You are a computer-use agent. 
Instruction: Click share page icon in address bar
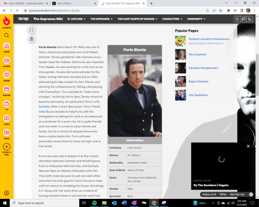214,10
